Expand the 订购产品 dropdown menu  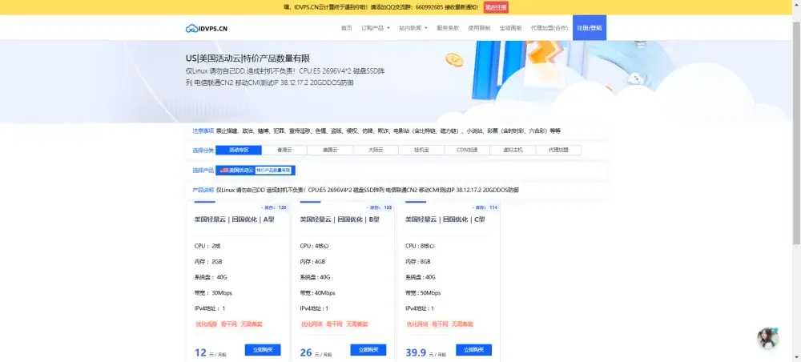coord(376,28)
